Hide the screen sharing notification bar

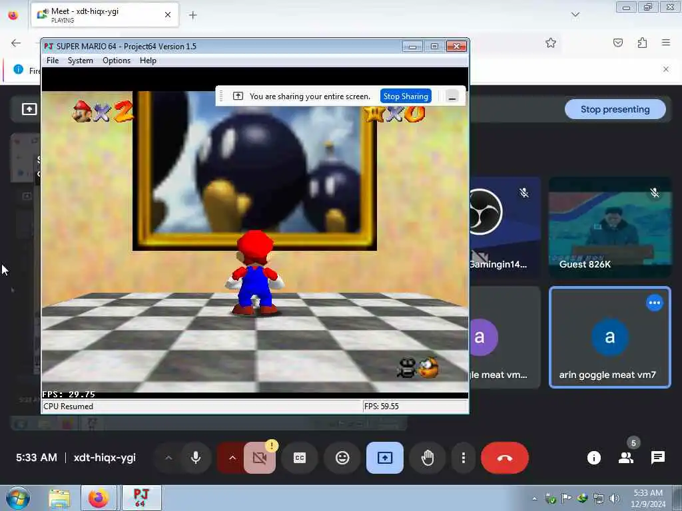(x=452, y=96)
